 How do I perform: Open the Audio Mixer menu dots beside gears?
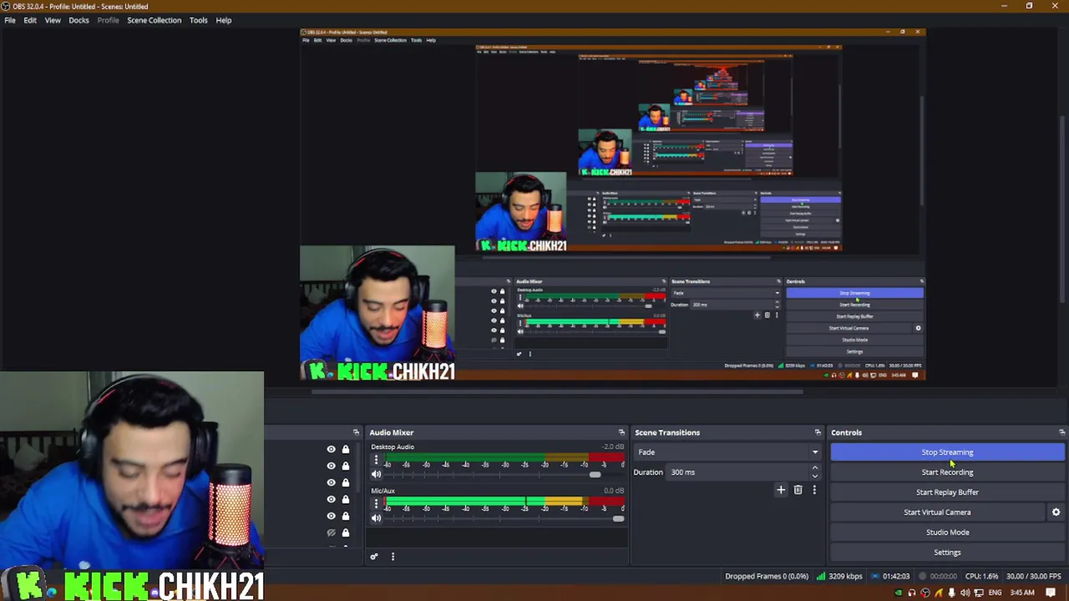point(393,557)
